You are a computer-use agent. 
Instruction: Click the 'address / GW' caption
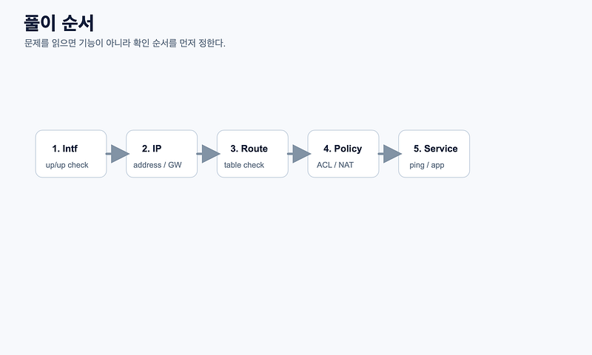(x=158, y=165)
